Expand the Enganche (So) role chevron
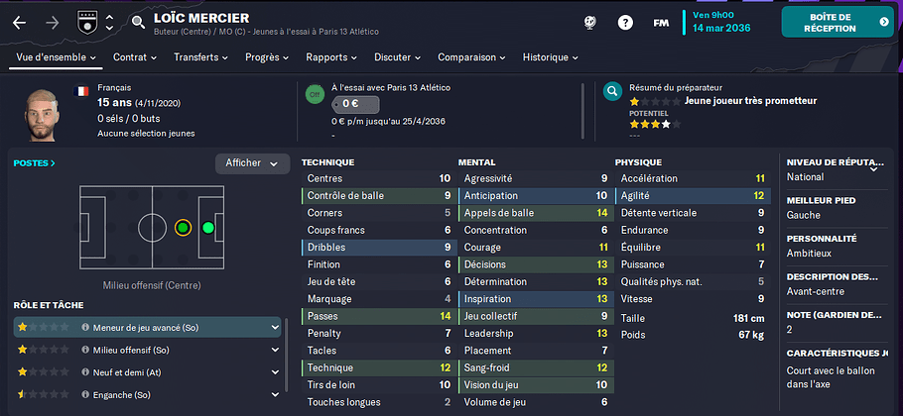This screenshot has width=903, height=416. (x=275, y=395)
